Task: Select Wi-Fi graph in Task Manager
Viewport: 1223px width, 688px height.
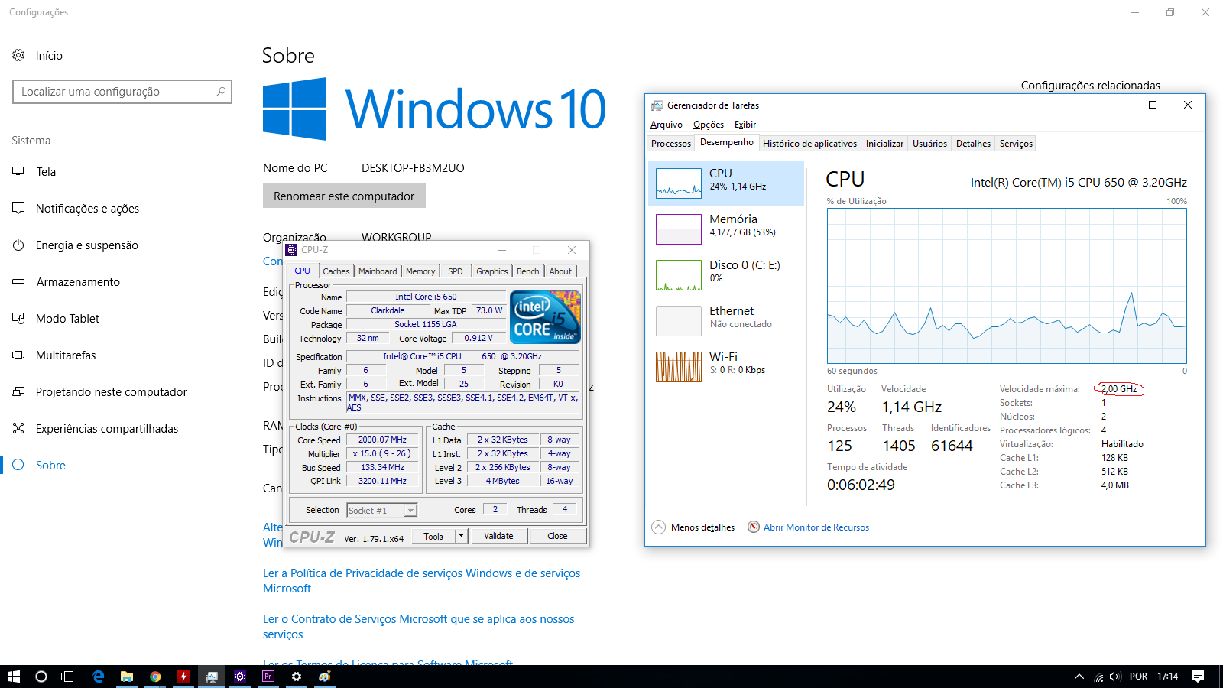Action: pos(679,367)
